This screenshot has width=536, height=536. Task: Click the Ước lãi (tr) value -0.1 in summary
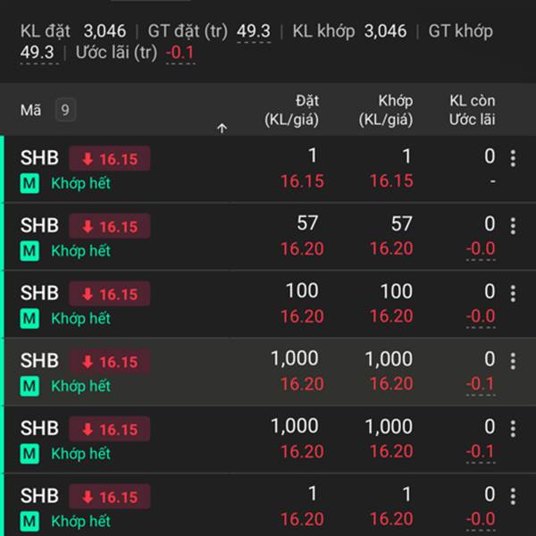(x=180, y=53)
